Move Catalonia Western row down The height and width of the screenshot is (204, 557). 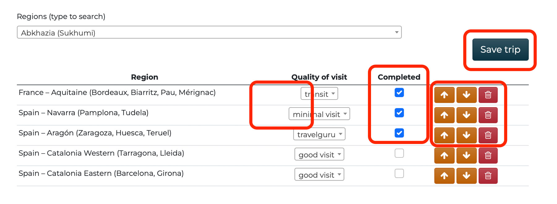[466, 156]
